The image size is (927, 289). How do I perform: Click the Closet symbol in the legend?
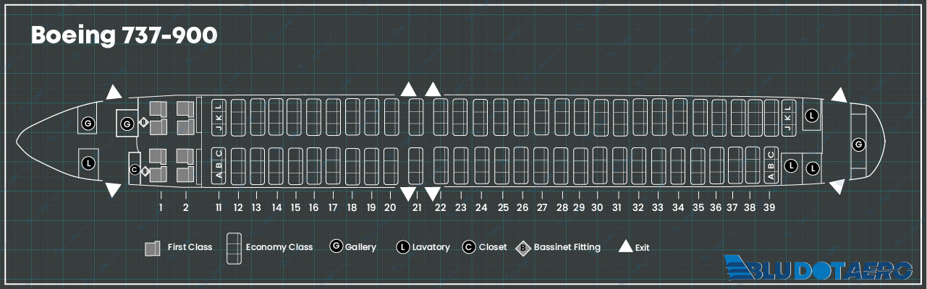pos(469,247)
